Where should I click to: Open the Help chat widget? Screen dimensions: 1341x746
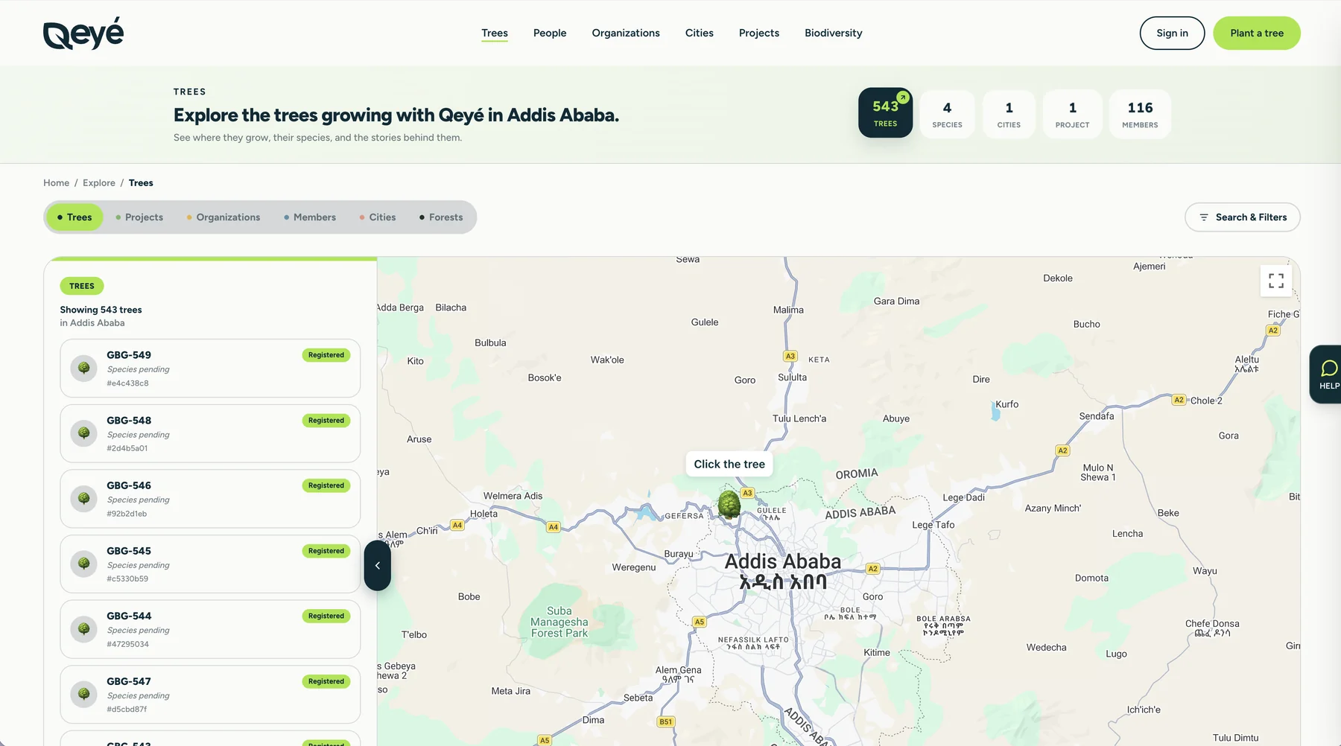[1327, 374]
